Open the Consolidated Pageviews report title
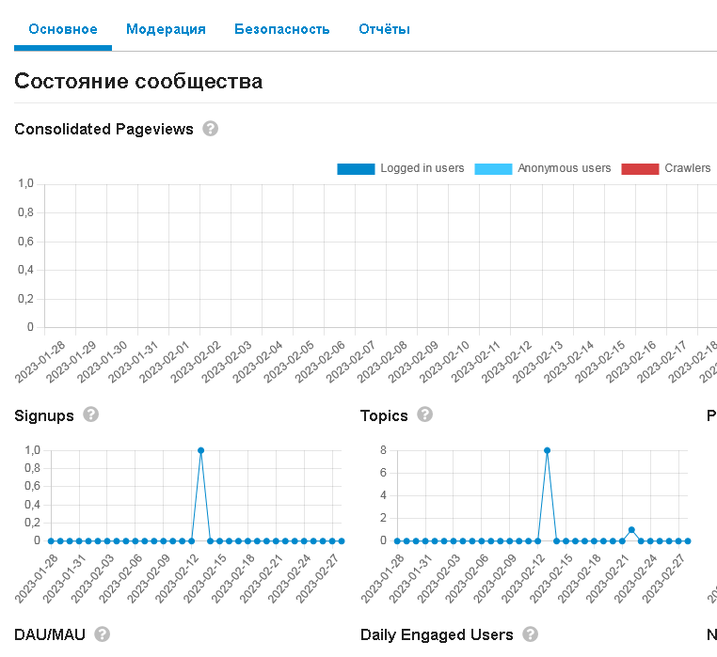 (104, 130)
